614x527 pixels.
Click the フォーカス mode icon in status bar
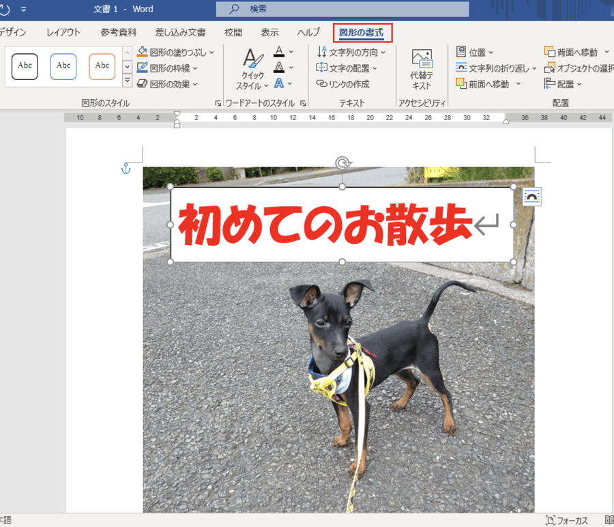[551, 520]
